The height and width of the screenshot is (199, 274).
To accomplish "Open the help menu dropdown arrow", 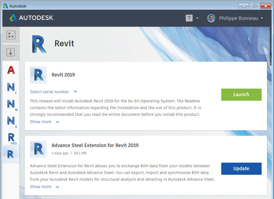I will point(197,18).
